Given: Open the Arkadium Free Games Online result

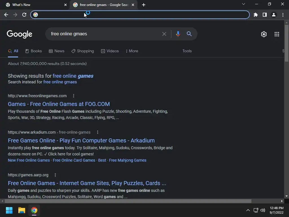Looking at the screenshot, I should [81, 141].
